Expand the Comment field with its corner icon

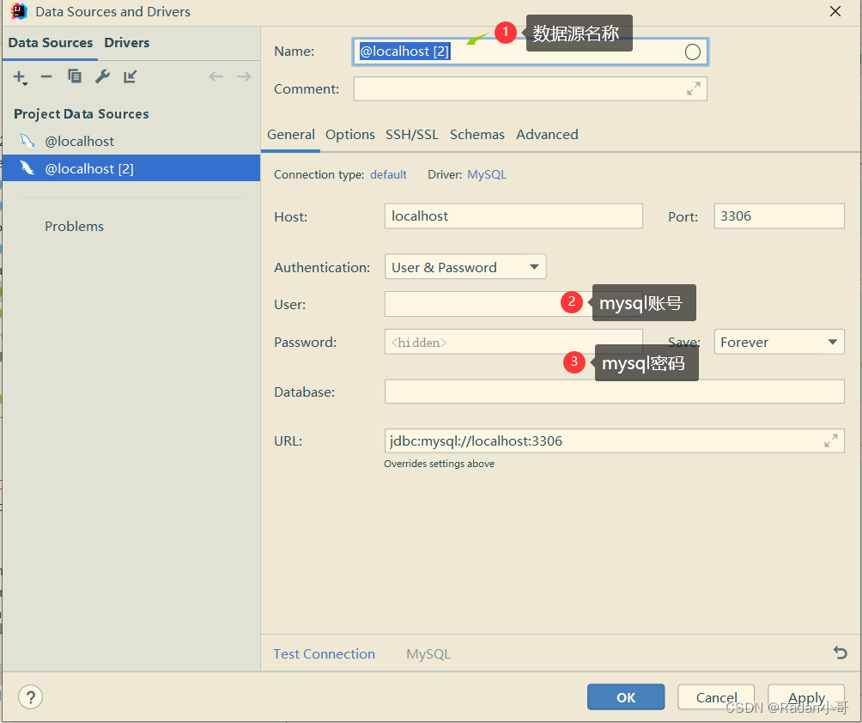click(x=695, y=88)
